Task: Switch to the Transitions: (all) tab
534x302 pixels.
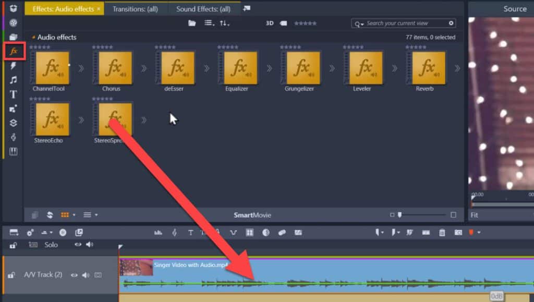Action: click(x=137, y=9)
